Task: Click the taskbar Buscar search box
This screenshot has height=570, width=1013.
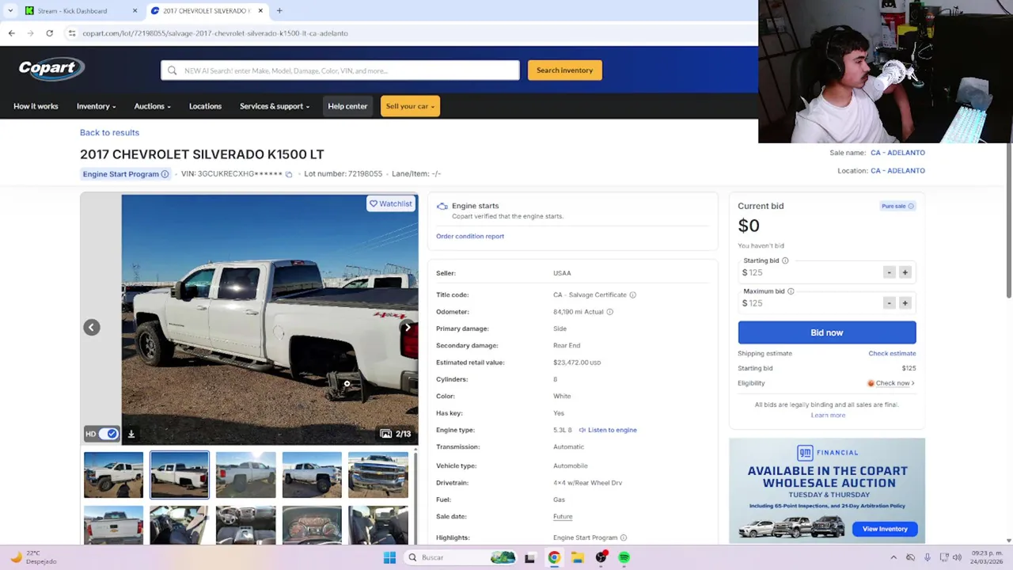Action: 462,557
